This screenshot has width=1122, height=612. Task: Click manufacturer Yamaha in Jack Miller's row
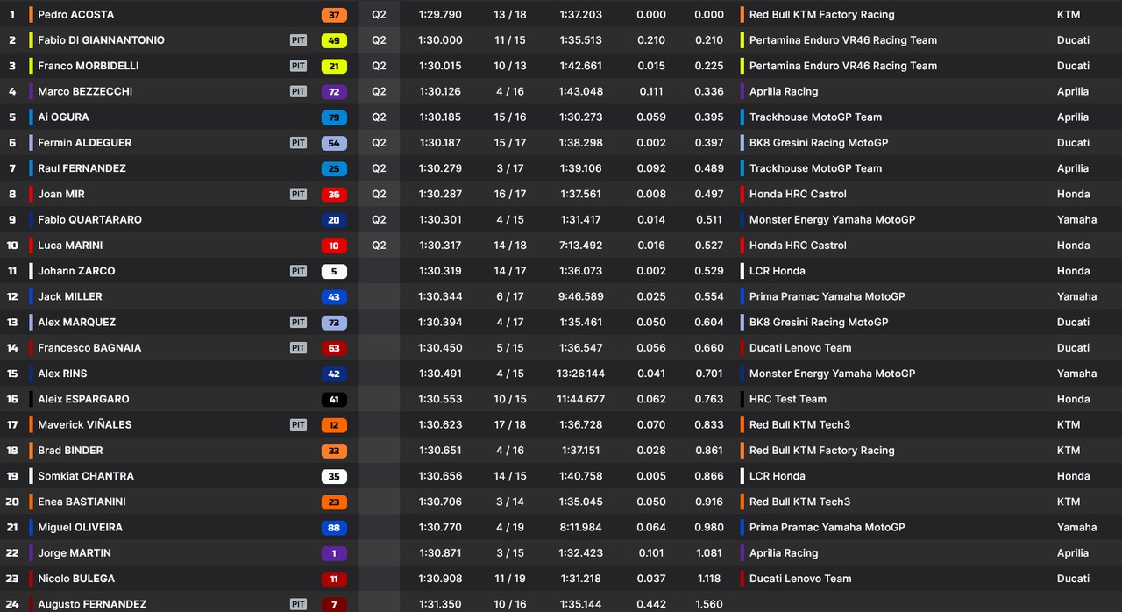coord(1076,296)
